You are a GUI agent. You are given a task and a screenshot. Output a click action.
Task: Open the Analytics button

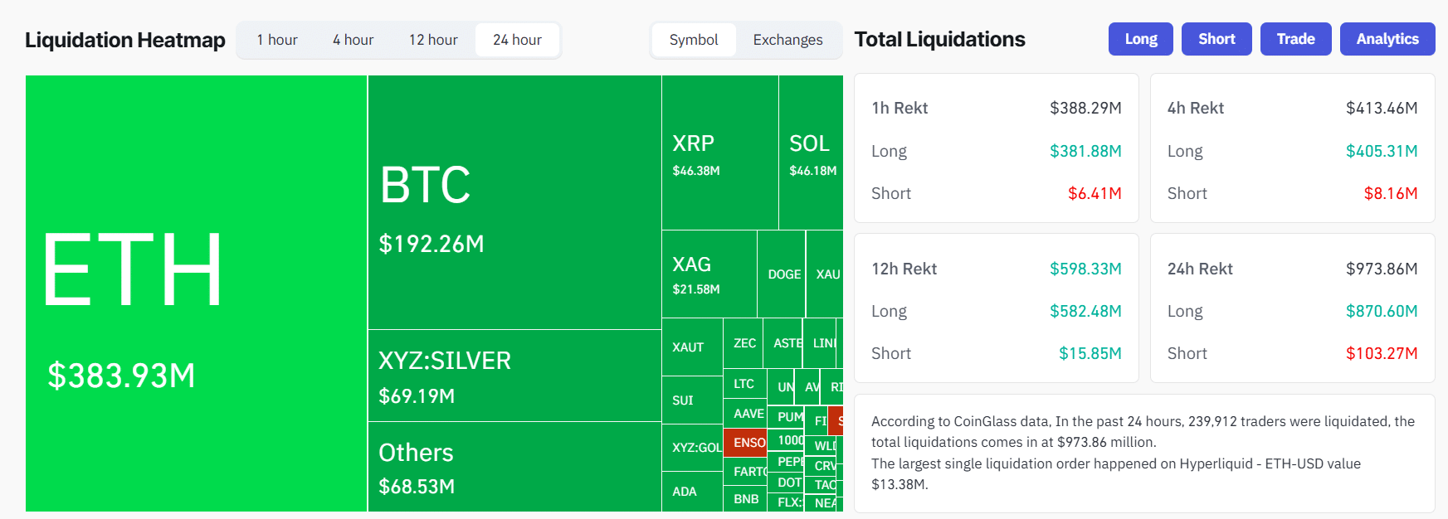[1387, 39]
